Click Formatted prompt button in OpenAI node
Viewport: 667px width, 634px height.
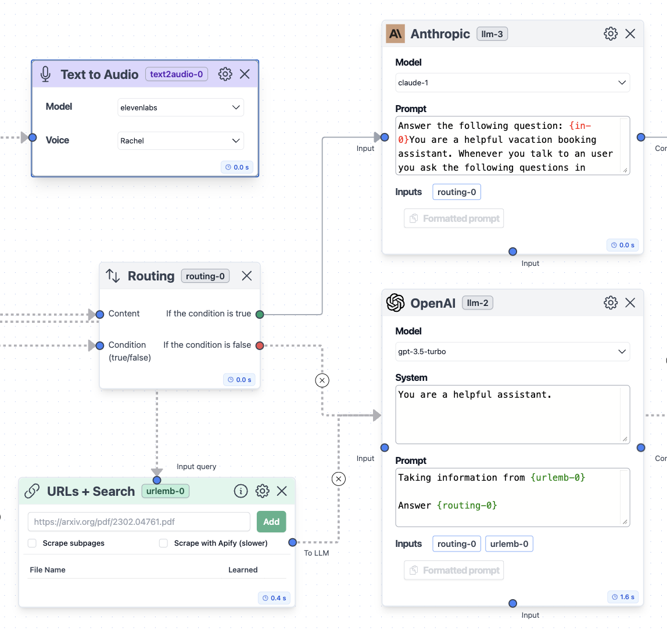coord(454,570)
